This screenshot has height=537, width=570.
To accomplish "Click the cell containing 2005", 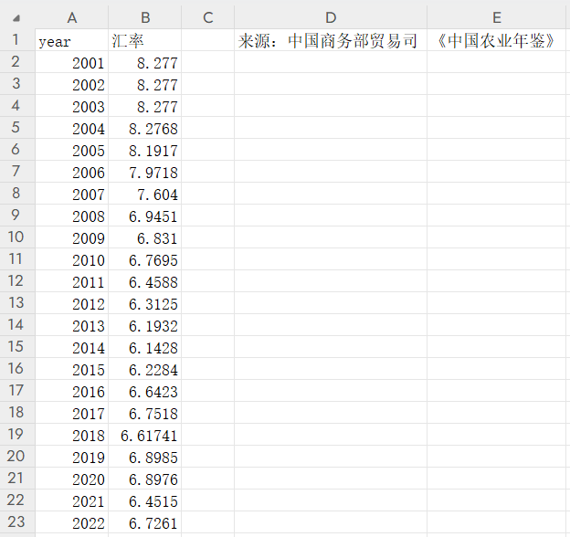I will click(x=71, y=150).
